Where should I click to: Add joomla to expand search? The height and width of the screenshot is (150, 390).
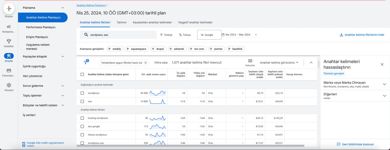pos(216,49)
